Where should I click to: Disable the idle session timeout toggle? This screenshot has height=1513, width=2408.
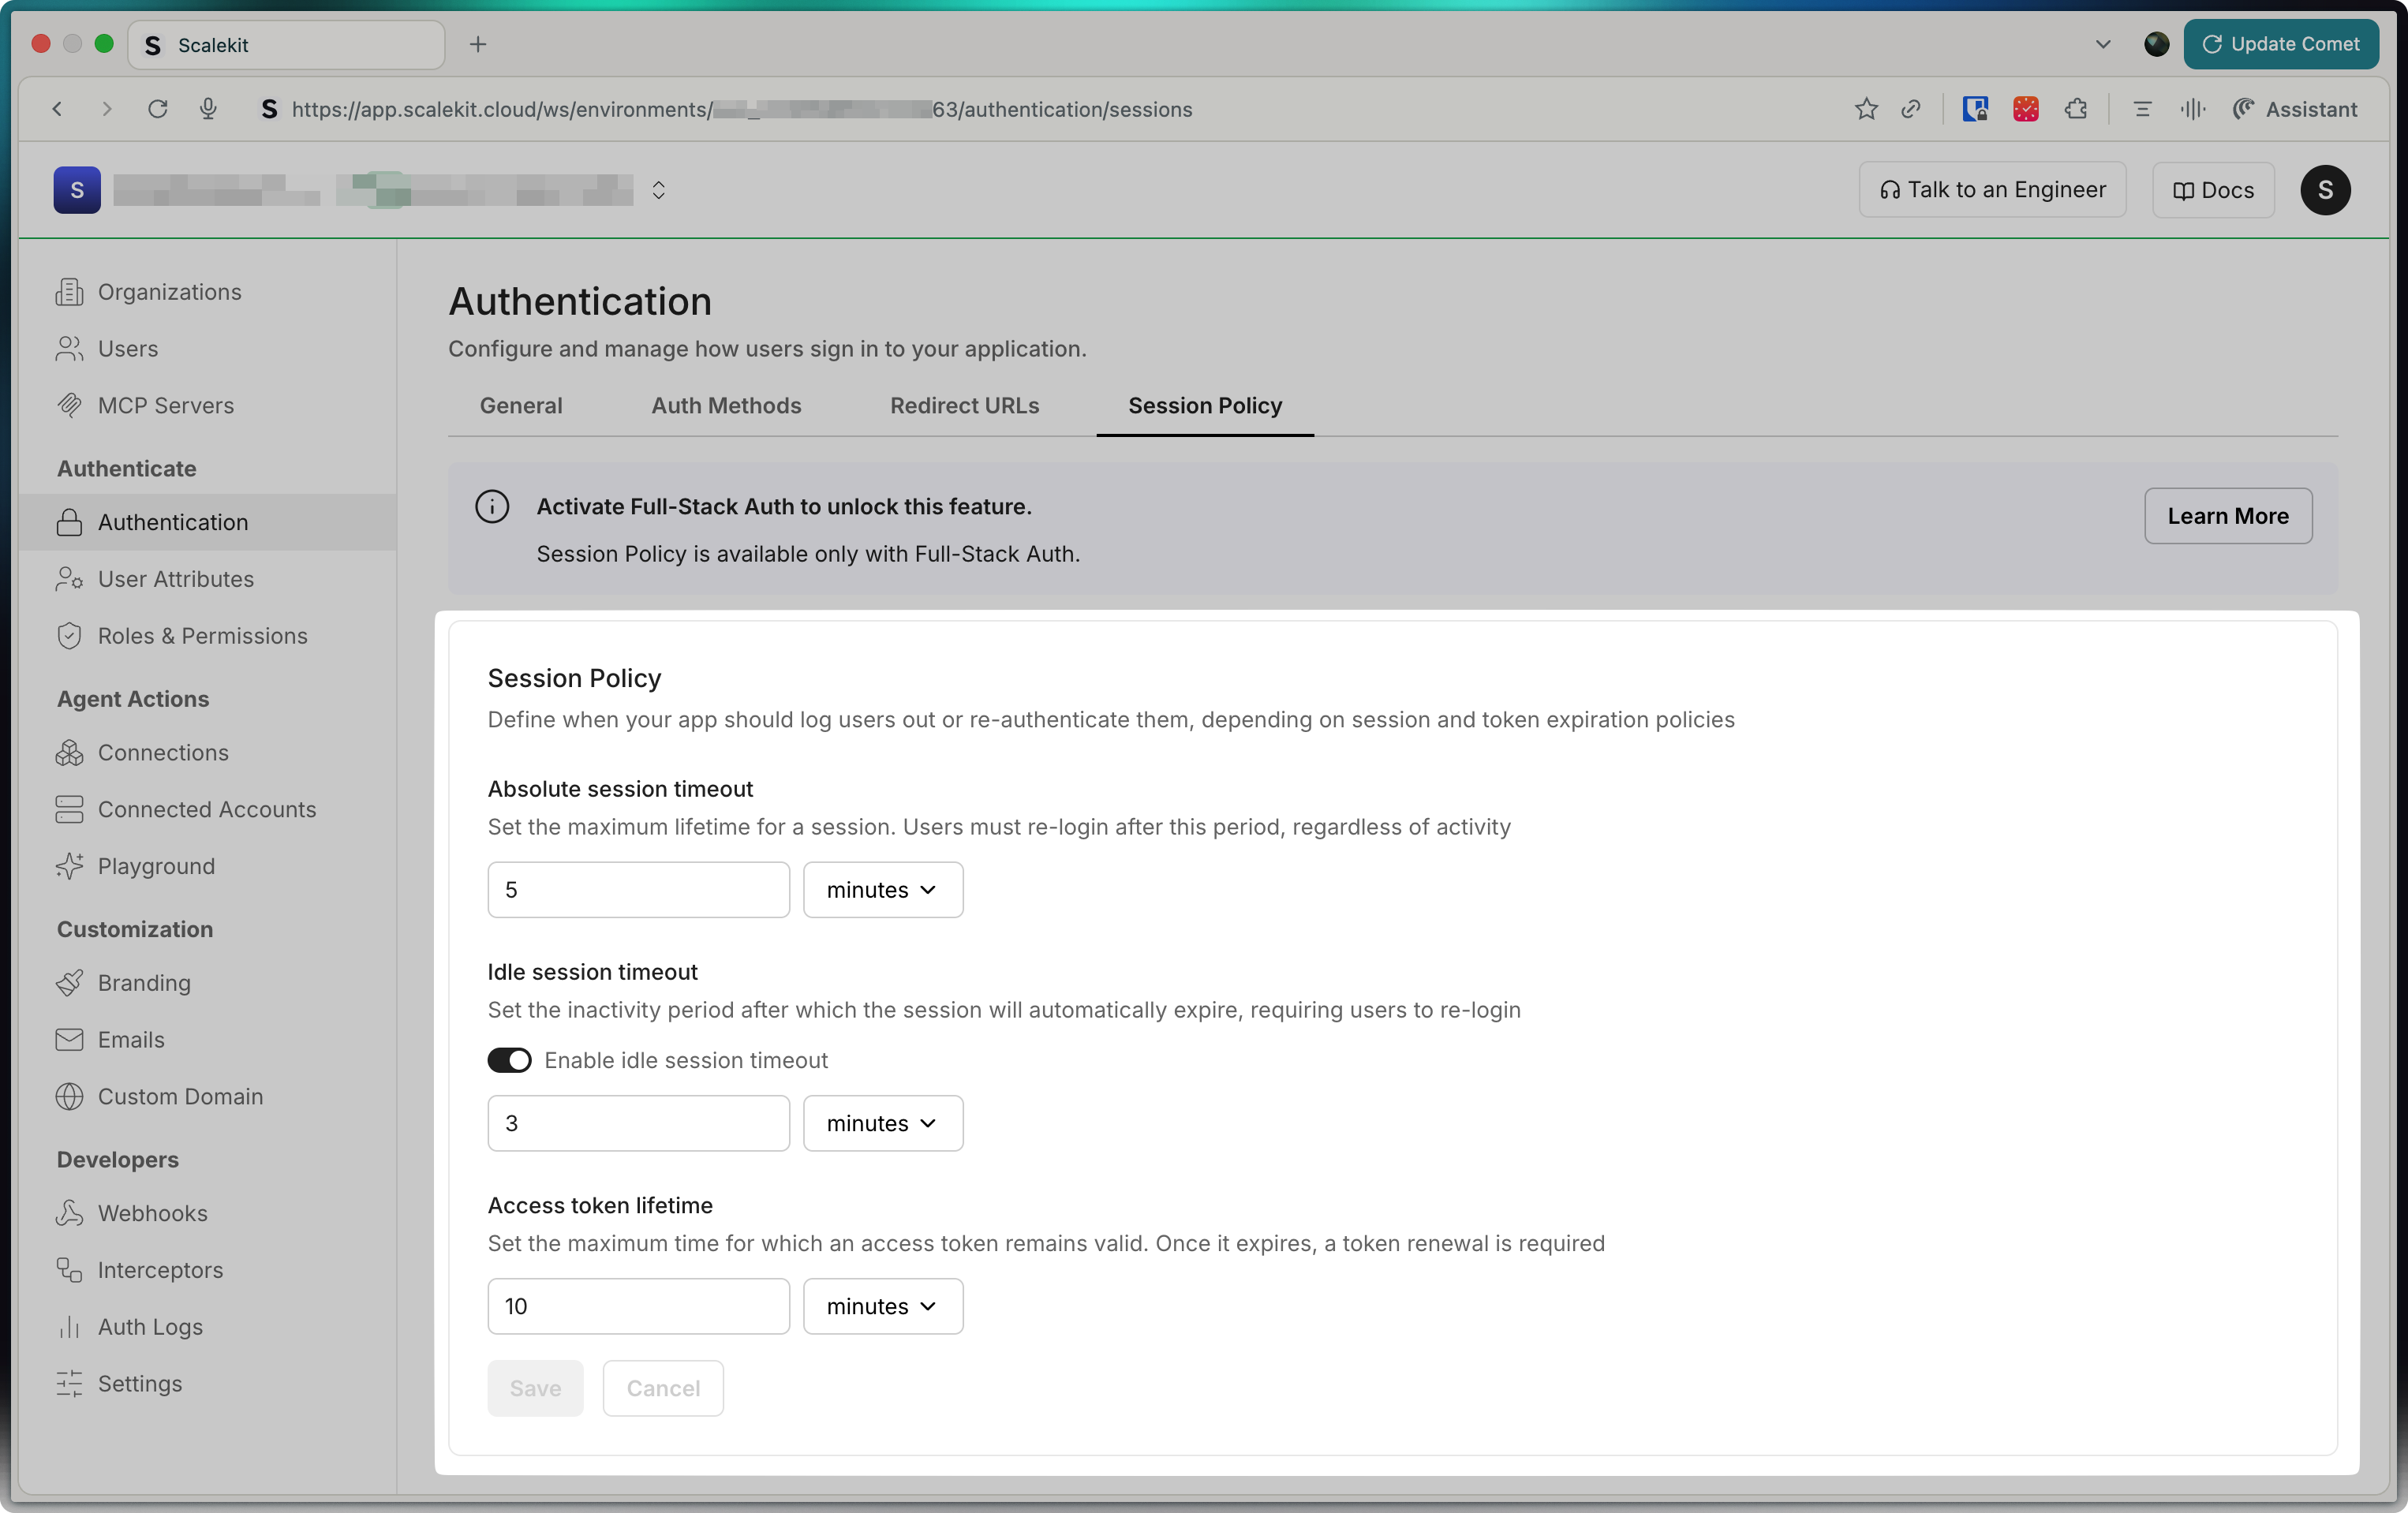click(509, 1060)
